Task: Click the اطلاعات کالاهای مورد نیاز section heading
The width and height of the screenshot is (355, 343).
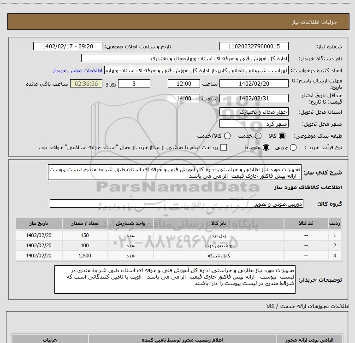Action: (x=308, y=187)
